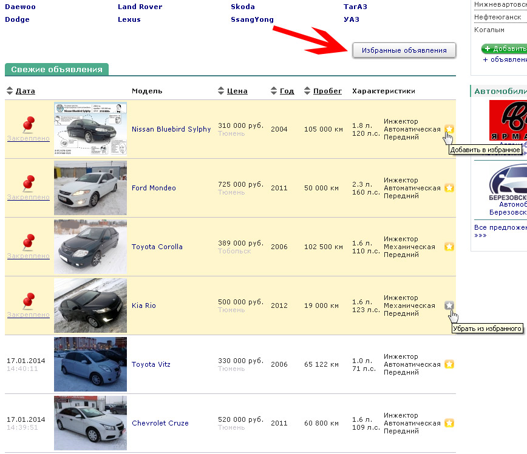Viewport: 527px width, 454px height.
Task: Click the Цена column header link
Action: (x=237, y=91)
